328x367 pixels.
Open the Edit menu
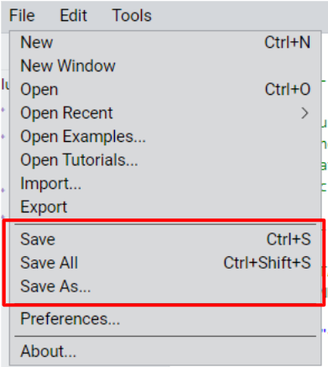74,15
